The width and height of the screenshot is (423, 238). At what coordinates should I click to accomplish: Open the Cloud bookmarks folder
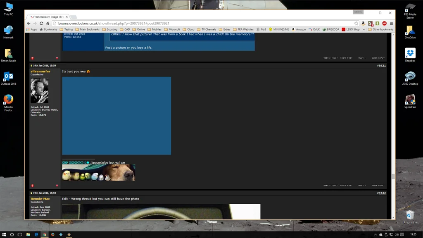188,29
